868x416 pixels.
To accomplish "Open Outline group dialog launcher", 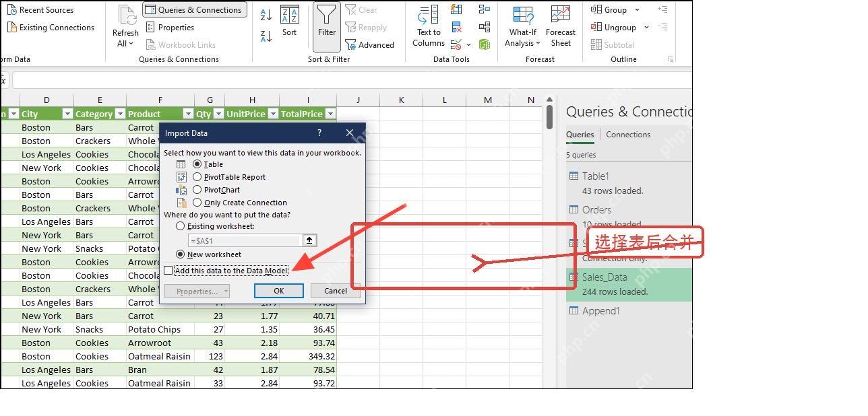I will coord(671,59).
